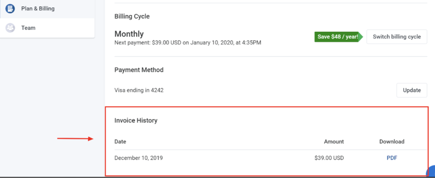Select the Plan & Billing menu label
This screenshot has width=435, height=178.
38,9
